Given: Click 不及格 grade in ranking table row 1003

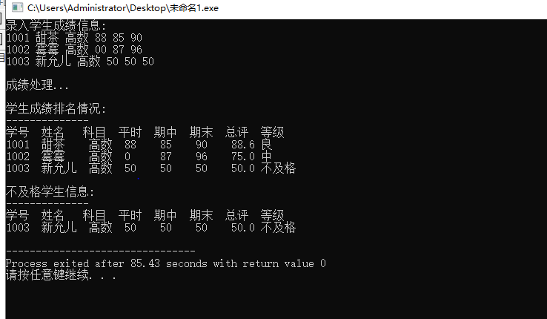Looking at the screenshot, I should pyautogui.click(x=278, y=168).
